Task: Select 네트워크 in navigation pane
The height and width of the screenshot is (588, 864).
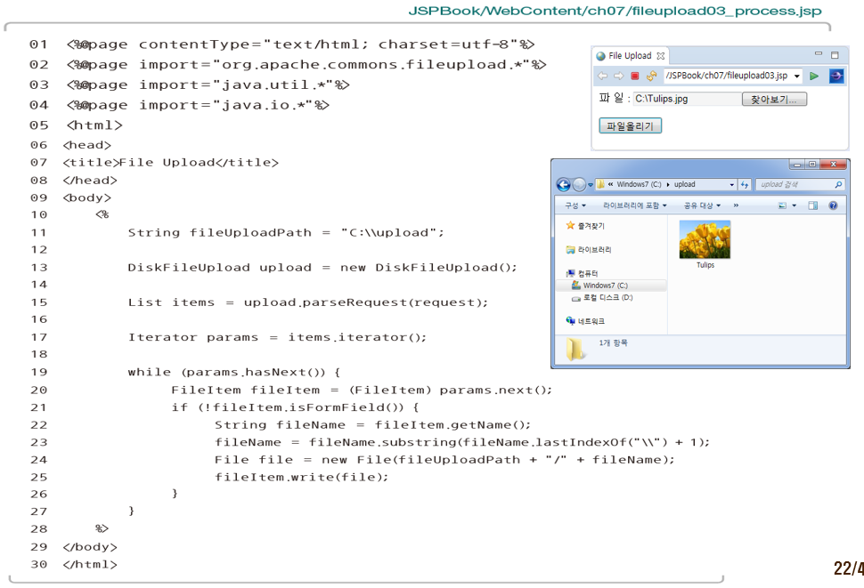Action: (x=591, y=321)
